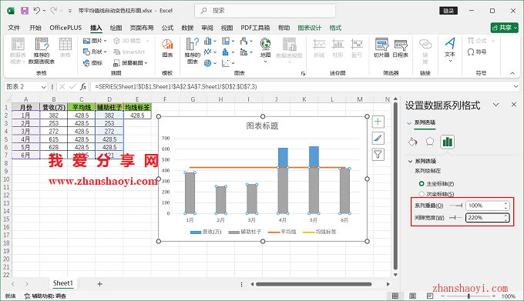524x301 pixels.
Task: Open the 文件 menu
Action: coord(14,28)
